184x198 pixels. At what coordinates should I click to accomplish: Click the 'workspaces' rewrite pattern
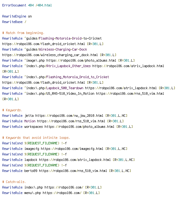click(33, 127)
